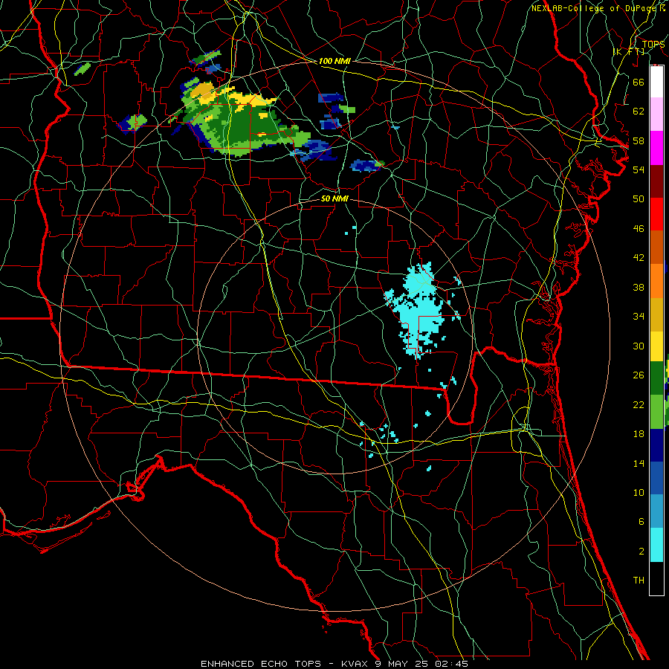Click the white swatch in the tops legend
669x669 pixels.
point(656,82)
